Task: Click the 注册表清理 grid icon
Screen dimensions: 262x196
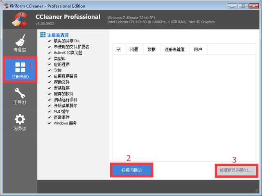Action: pyautogui.click(x=43, y=35)
